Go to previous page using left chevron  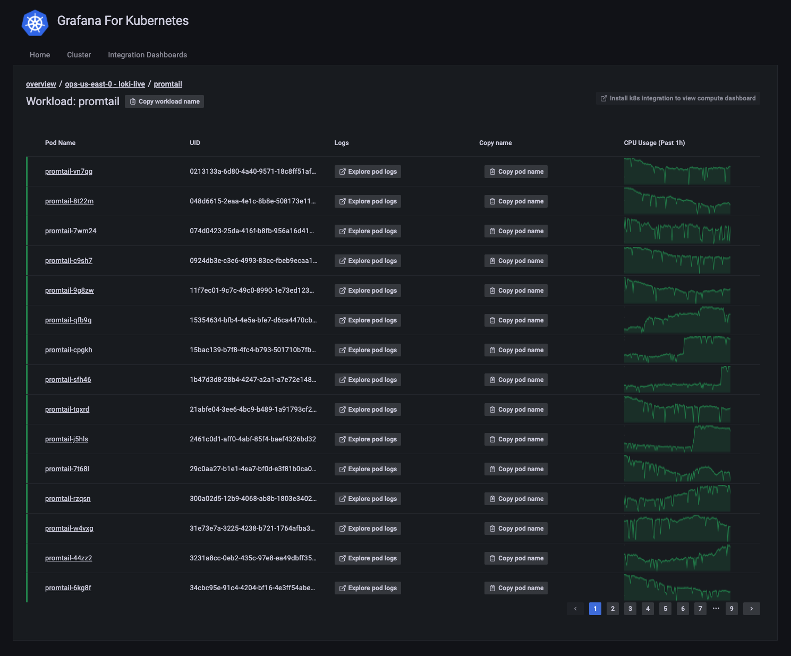[x=575, y=609]
